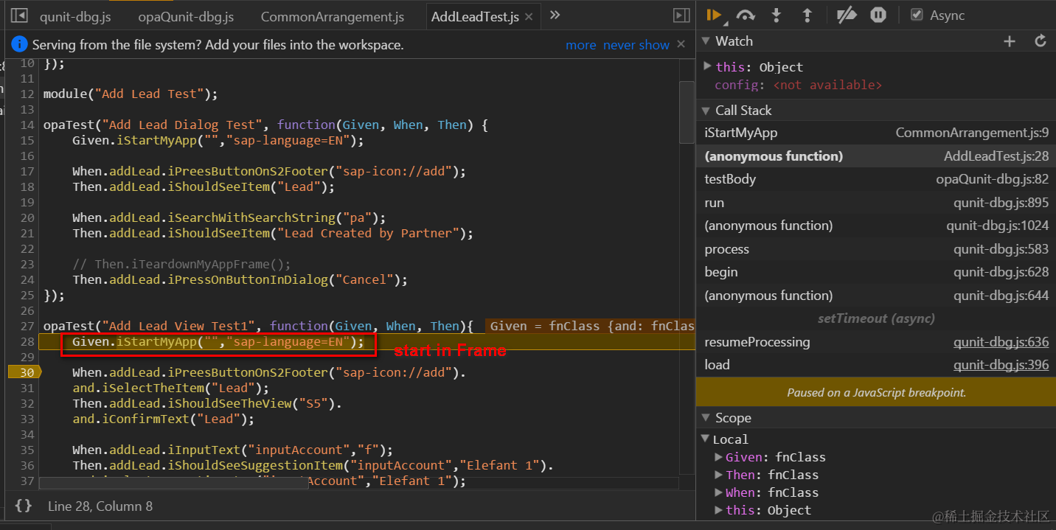Click the breakpoint marker on line 30
The image size is (1056, 530).
pos(24,372)
